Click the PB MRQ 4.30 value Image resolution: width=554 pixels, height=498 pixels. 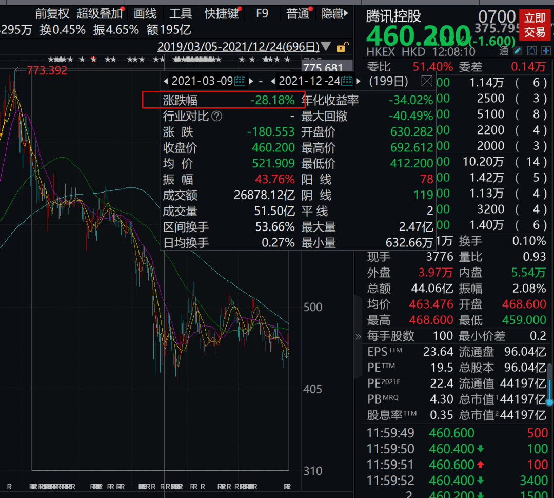[441, 399]
